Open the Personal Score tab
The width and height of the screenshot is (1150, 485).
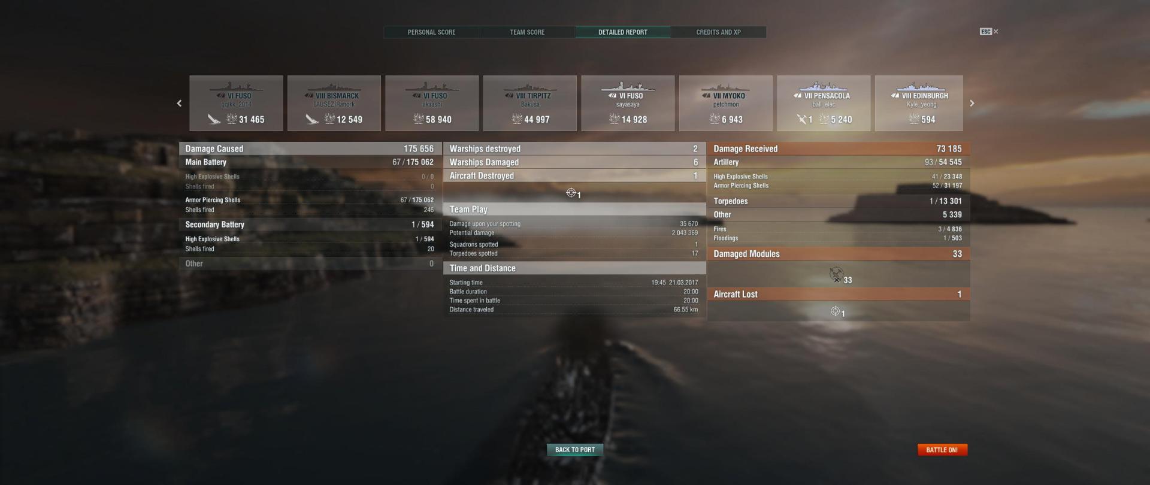tap(431, 32)
